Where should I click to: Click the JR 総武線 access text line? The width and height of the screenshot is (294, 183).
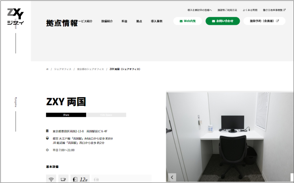pos(78,143)
